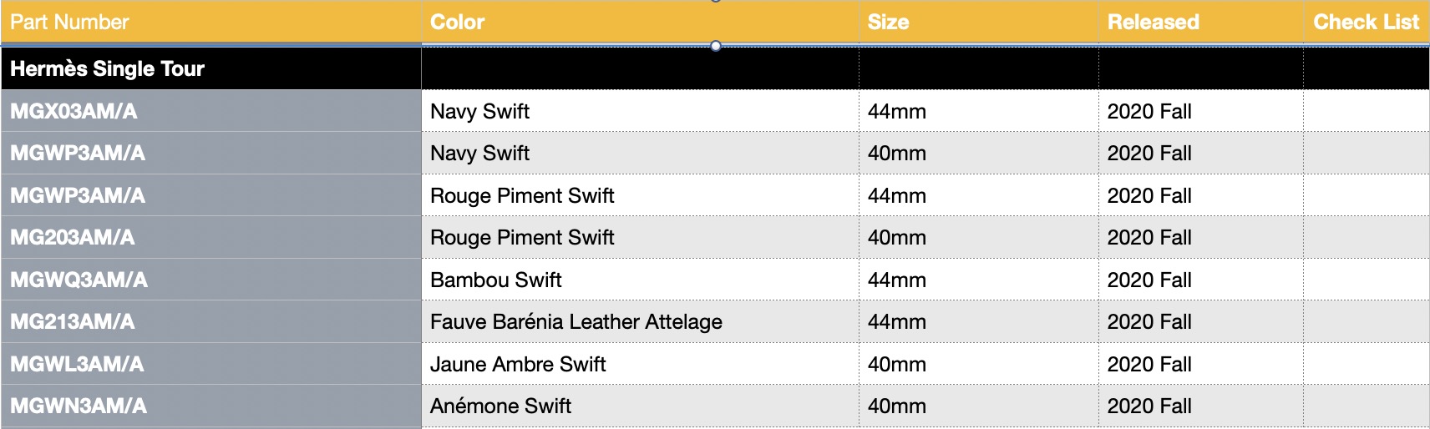Click the MGWL3AM/A part number cell
Image resolution: width=1430 pixels, height=429 pixels.
(x=211, y=364)
